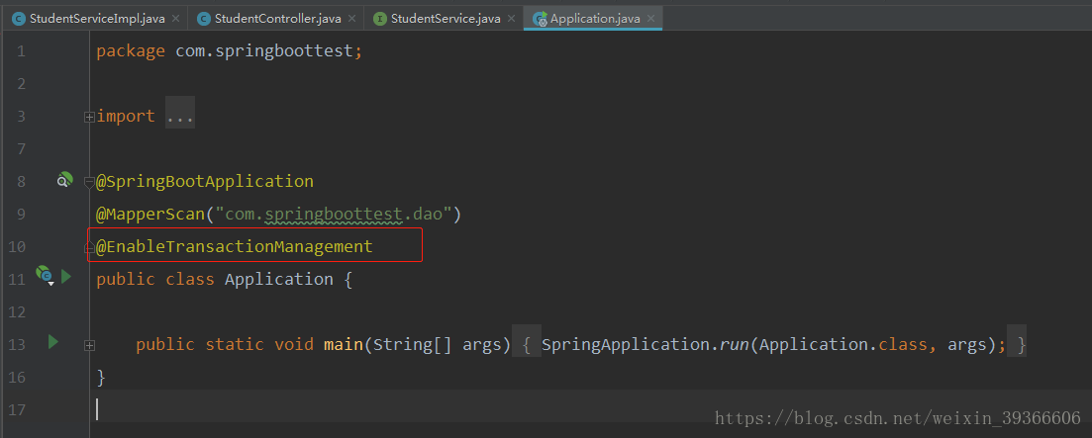Switch to the StudentController.java tab
1092x438 pixels.
tap(278, 19)
